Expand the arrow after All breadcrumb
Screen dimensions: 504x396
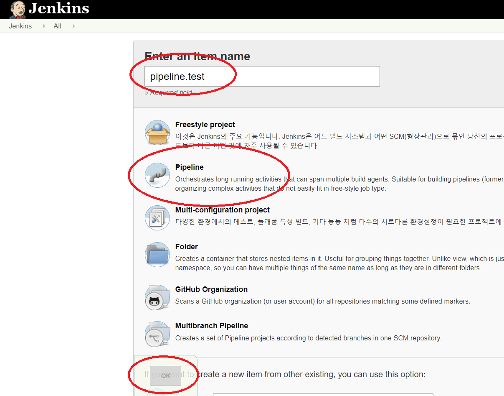pyautogui.click(x=74, y=26)
